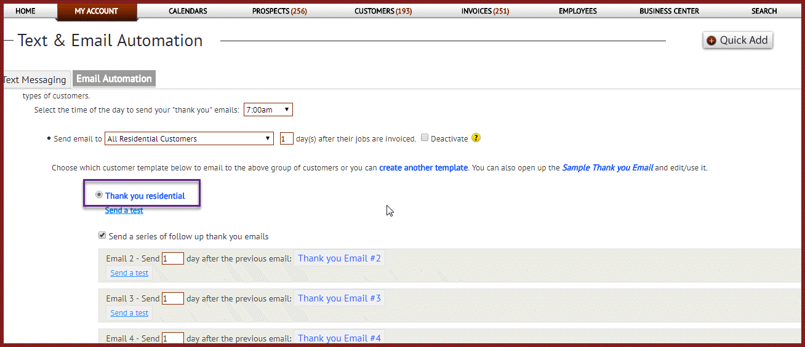Viewport: 805px width, 347px height.
Task: Open PROSPECTS (256) menu
Action: (279, 11)
